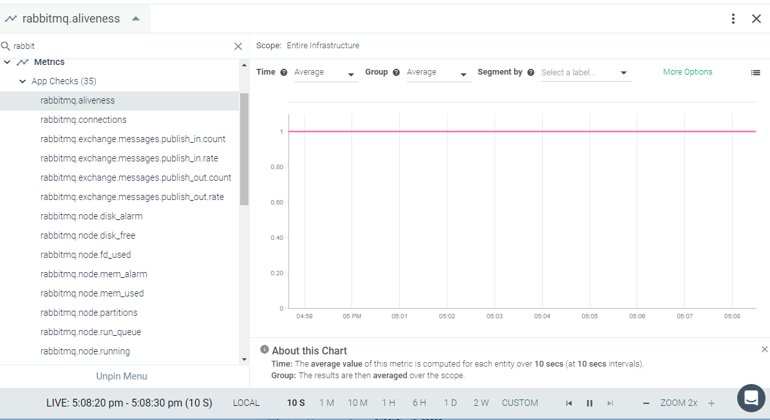This screenshot has height=420, width=770.
Task: Click the LOCAL timezone button
Action: tap(246, 403)
